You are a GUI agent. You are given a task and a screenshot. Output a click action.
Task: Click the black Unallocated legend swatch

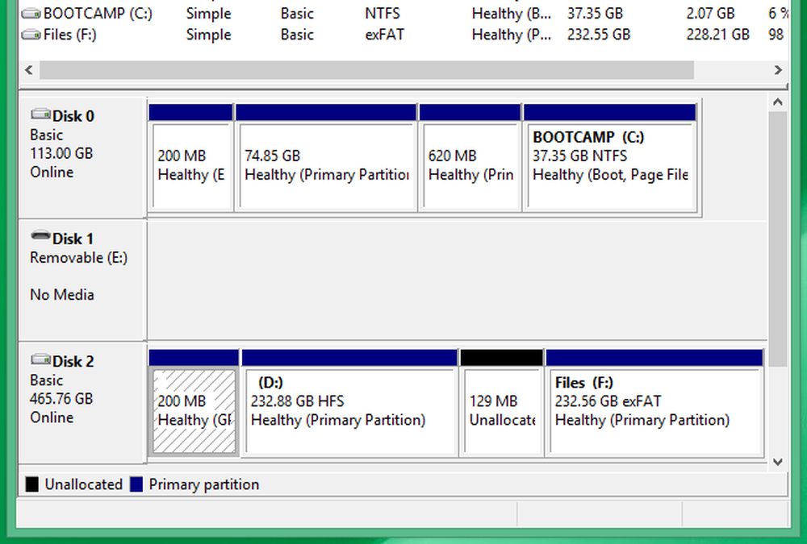[x=32, y=484]
